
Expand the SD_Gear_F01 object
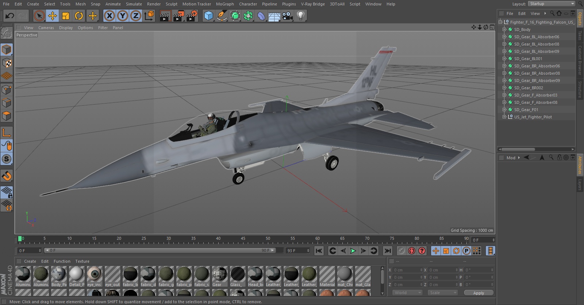point(504,110)
